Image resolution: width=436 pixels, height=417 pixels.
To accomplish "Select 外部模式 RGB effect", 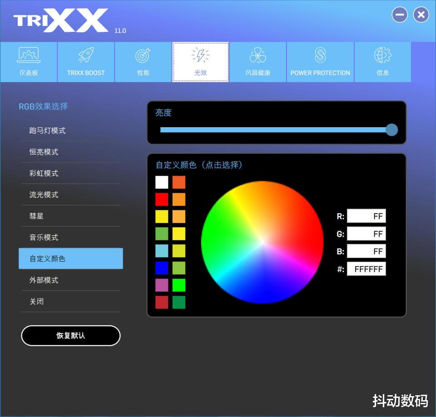I will [x=71, y=280].
